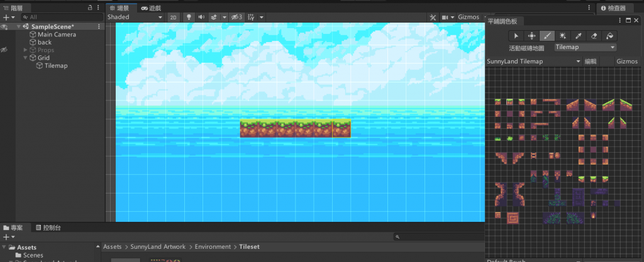Viewport: 644px width, 262px height.
Task: Click the scene view Gizmos button
Action: pyautogui.click(x=469, y=17)
